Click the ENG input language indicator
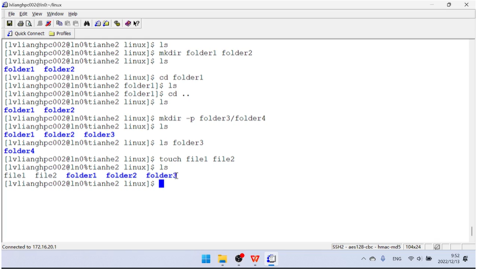This screenshot has height=269, width=477. coord(397,259)
